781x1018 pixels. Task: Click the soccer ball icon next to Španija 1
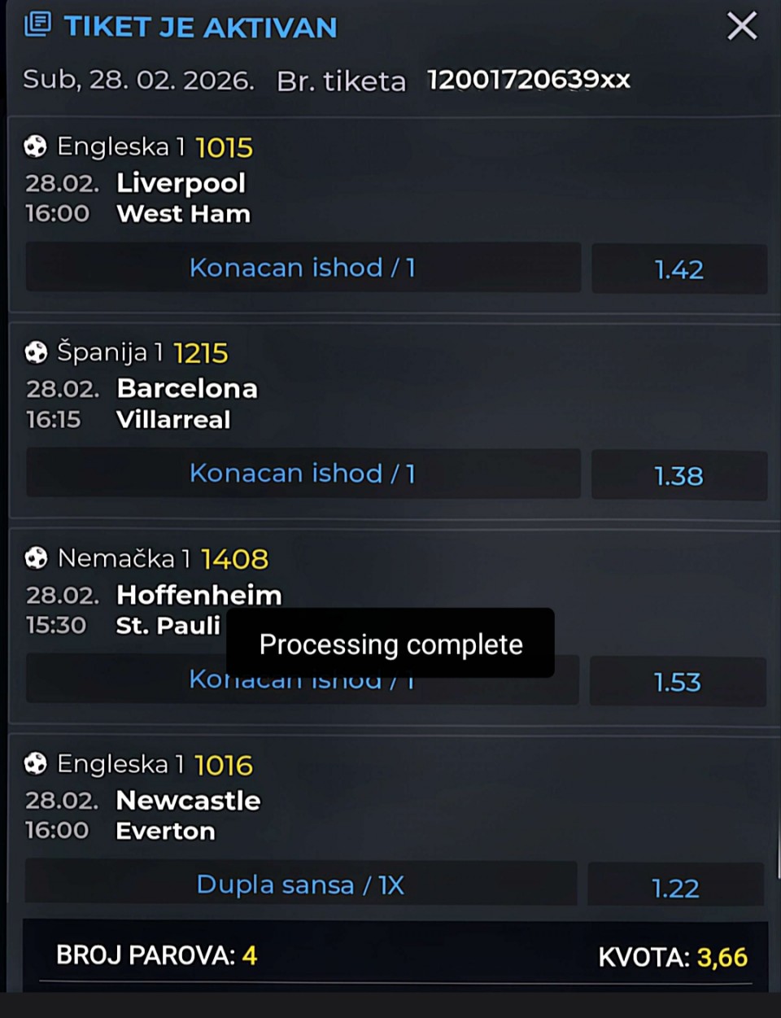click(x=36, y=352)
